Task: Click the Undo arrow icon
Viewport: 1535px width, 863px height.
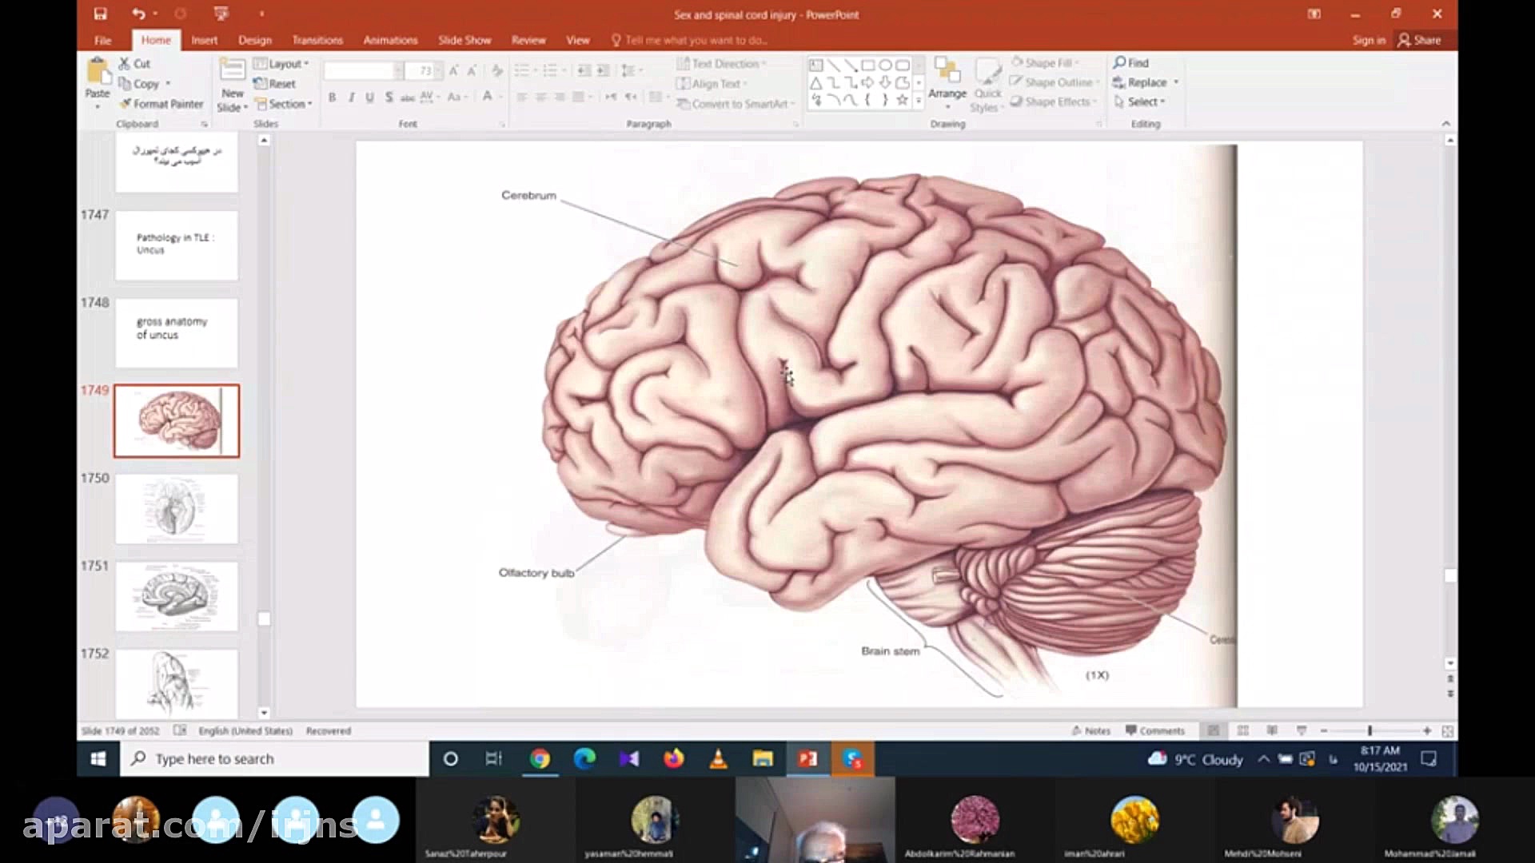Action: [138, 14]
